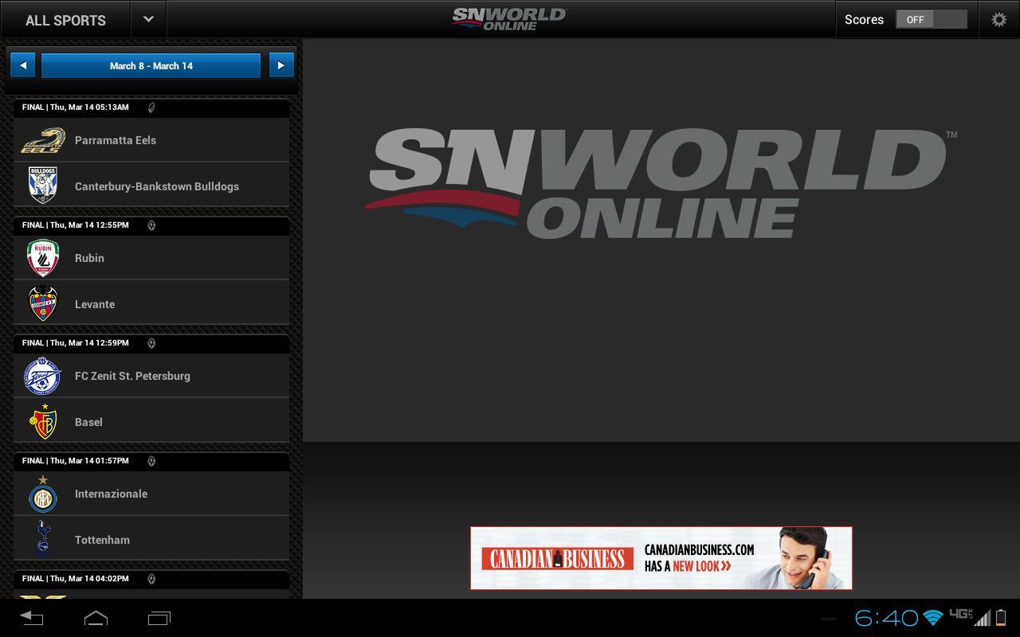The height and width of the screenshot is (637, 1020).
Task: Open the FINAL Thu, Mar 14 12:55PM header
Action: [151, 225]
